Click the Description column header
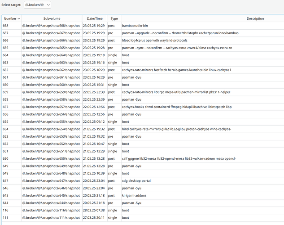284x225 pixels. click(x=202, y=18)
